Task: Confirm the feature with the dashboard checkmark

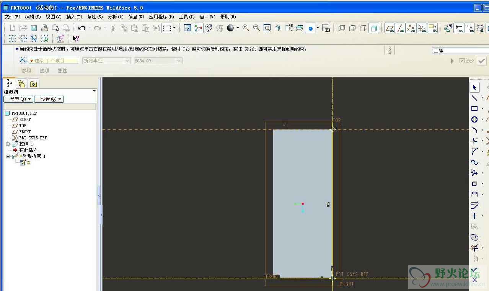Action: [481, 61]
